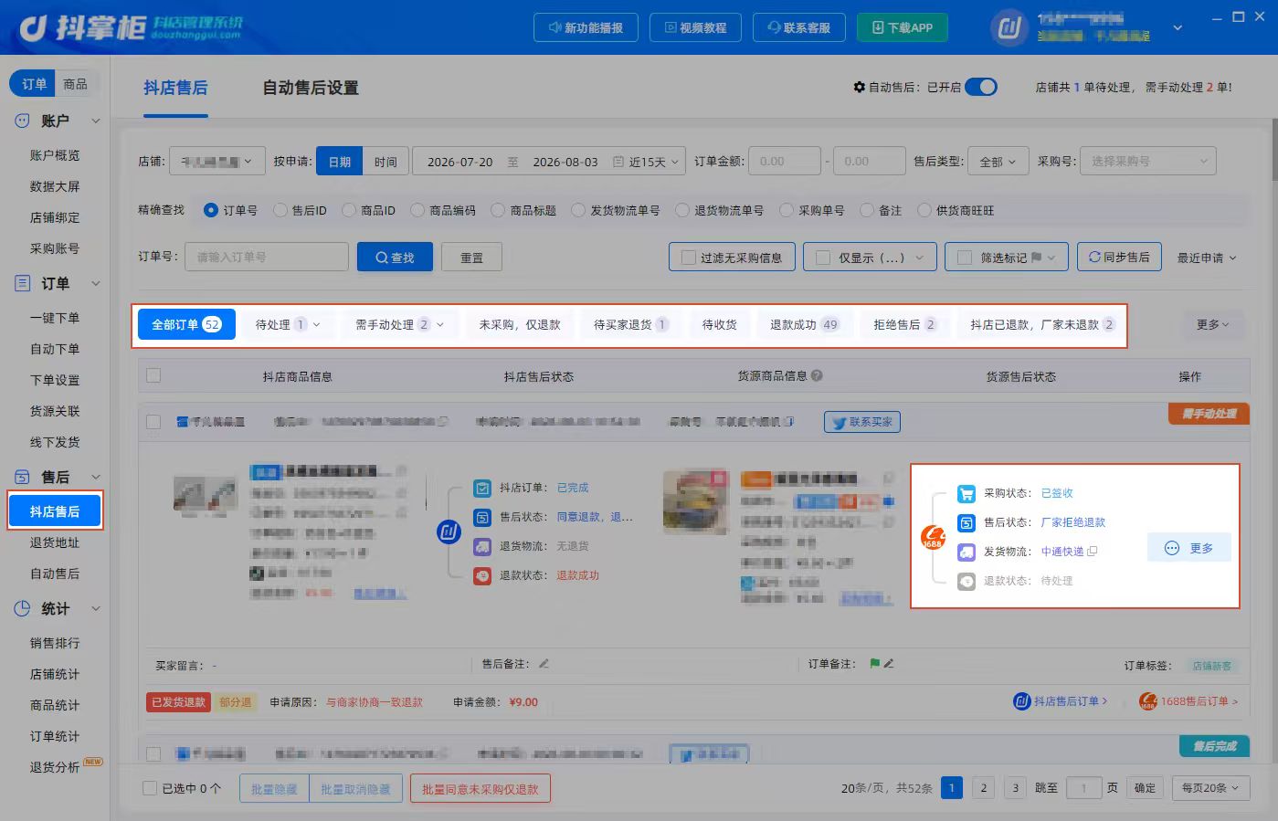Viewport: 1278px width, 821px height.
Task: Click the user avatar at top right
Action: click(1009, 27)
